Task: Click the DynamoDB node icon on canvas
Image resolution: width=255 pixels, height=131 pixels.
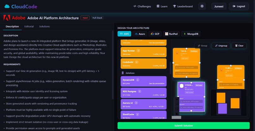Action: click(182, 86)
